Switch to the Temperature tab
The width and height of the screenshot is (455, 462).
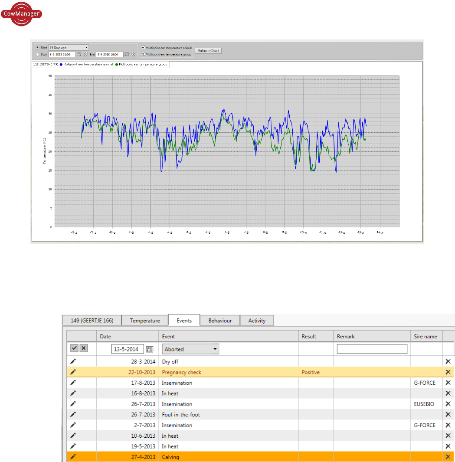point(145,321)
